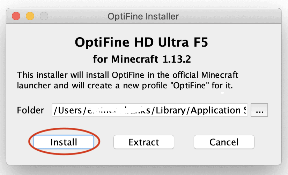Cancel the OptiFine installation
The width and height of the screenshot is (288, 175).
[224, 142]
